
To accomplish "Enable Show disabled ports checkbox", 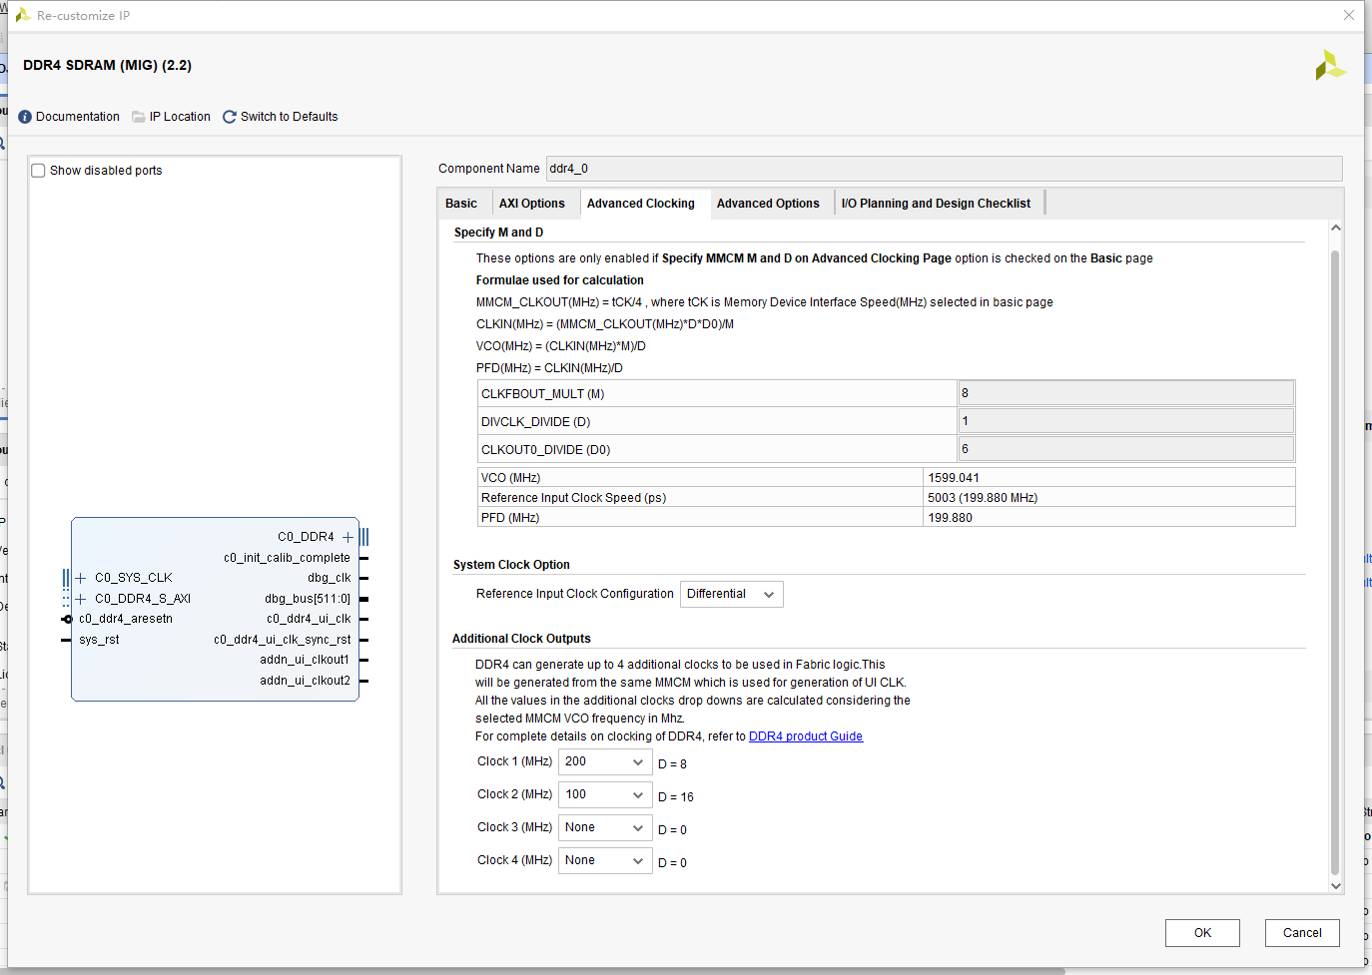I will pyautogui.click(x=39, y=171).
